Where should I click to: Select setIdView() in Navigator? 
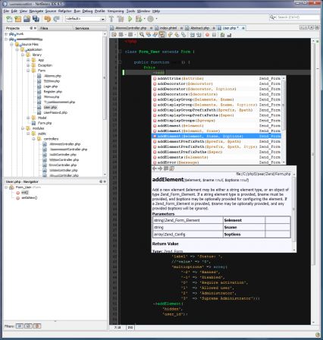point(30,198)
